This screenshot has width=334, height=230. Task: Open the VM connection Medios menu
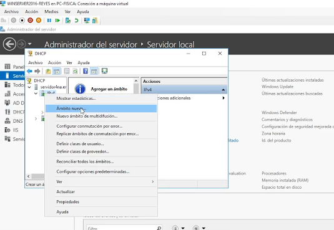[x=51, y=11]
